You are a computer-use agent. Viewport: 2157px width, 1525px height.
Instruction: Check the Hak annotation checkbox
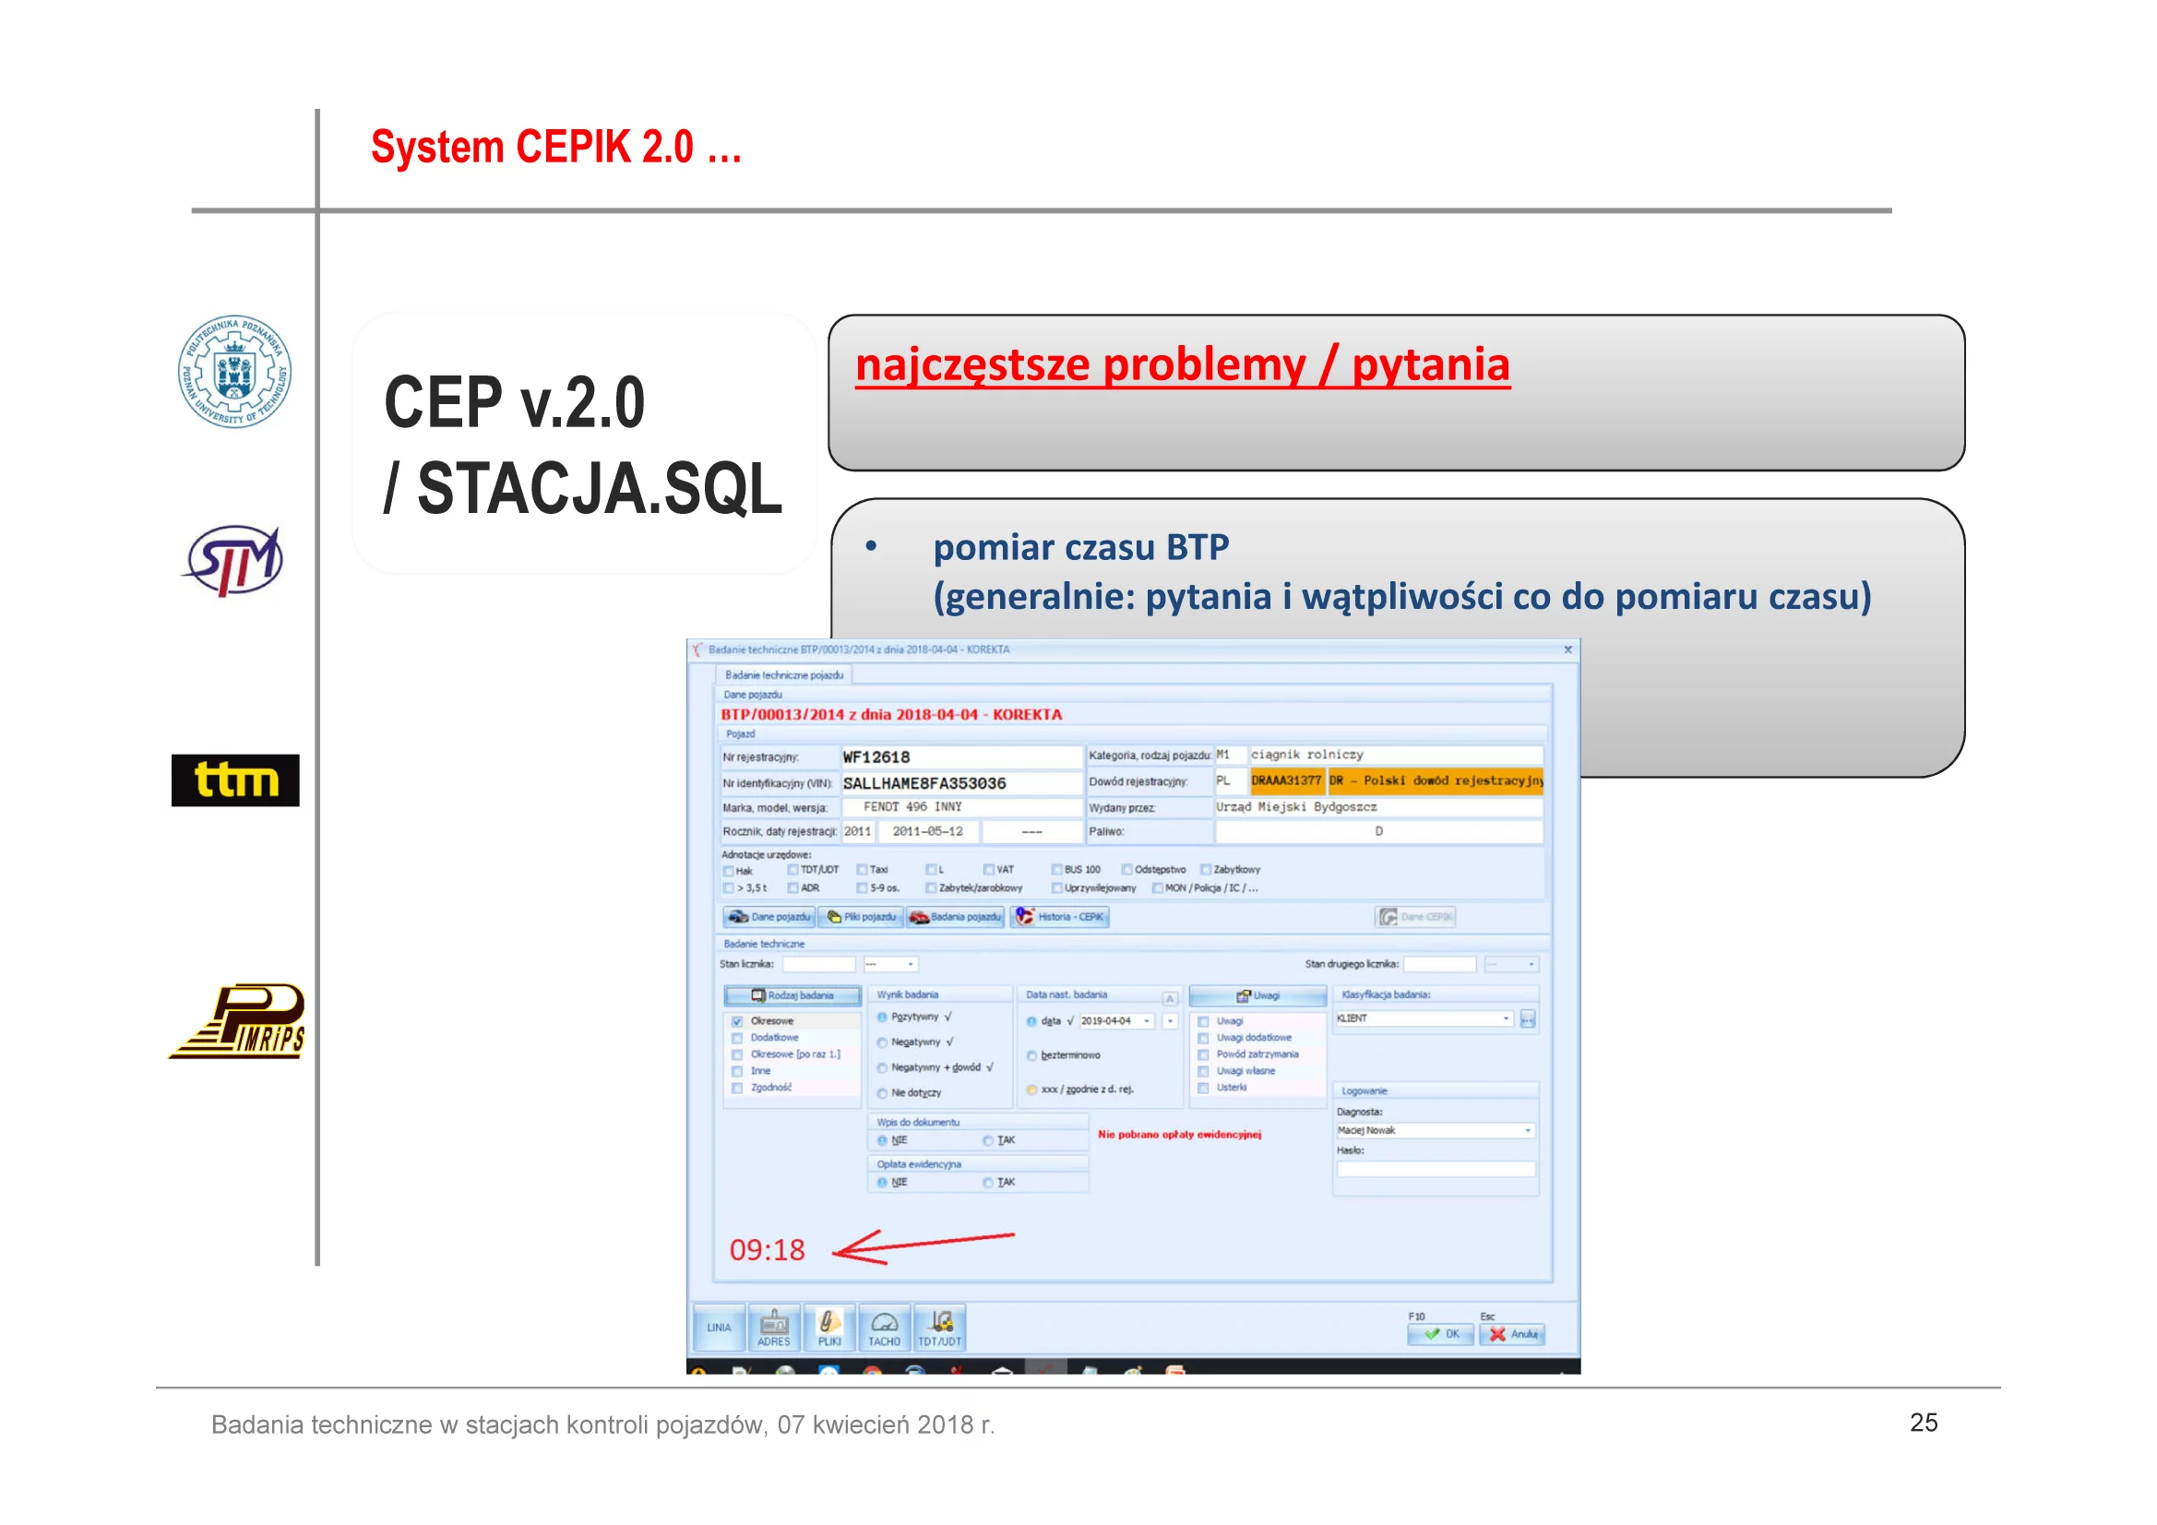pos(728,871)
